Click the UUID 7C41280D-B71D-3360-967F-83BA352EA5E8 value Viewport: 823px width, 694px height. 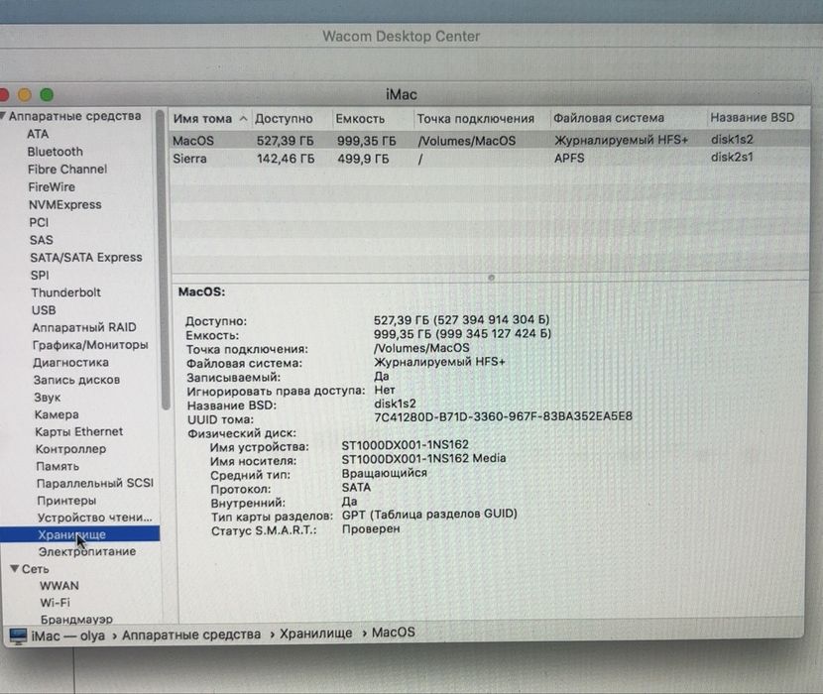coord(503,416)
